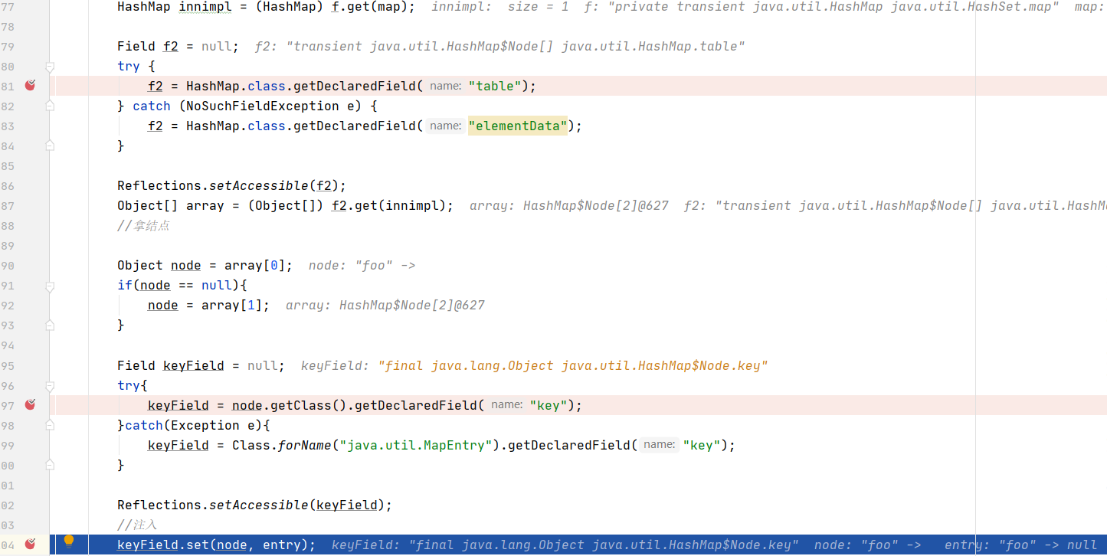Click the fold end marker at line 84

50,146
